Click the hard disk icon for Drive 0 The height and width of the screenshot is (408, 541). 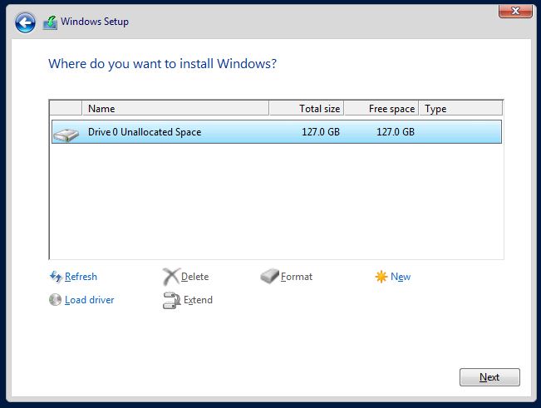(66, 135)
